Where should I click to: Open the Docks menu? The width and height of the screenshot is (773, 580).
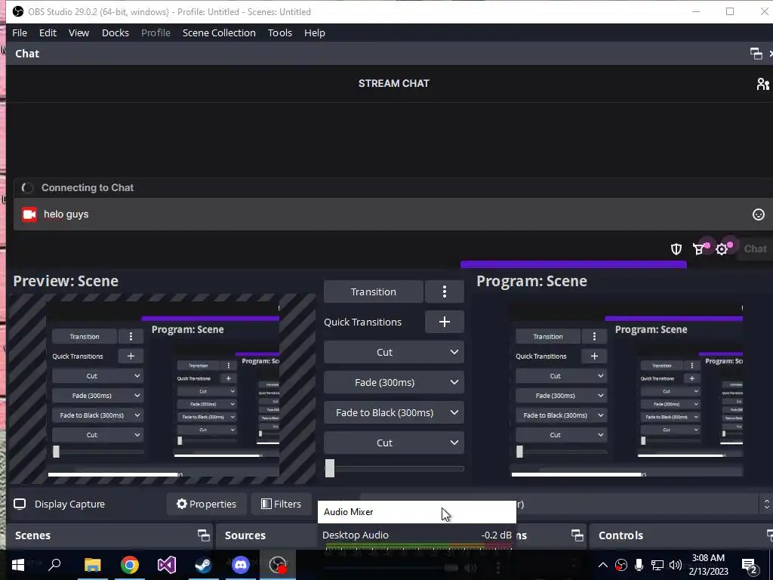[115, 32]
